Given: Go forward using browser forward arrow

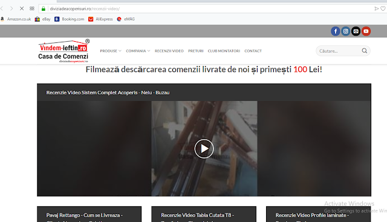Looking at the screenshot, I should pos(11,8).
